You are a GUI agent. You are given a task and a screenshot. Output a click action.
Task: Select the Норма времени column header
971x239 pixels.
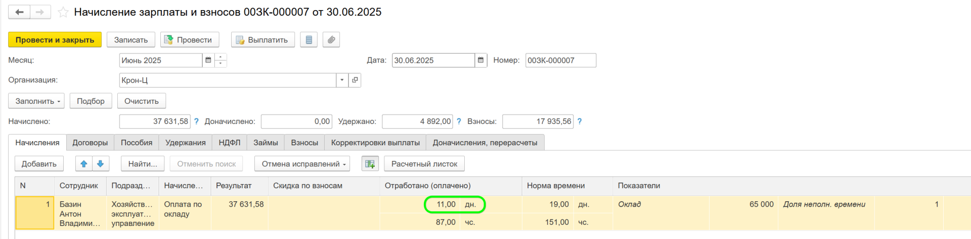(567, 186)
